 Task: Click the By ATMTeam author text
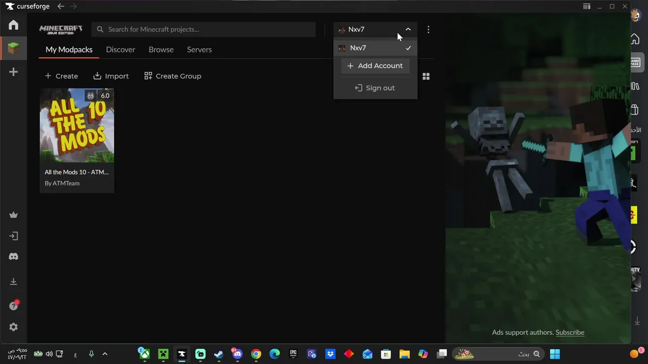pyautogui.click(x=62, y=183)
